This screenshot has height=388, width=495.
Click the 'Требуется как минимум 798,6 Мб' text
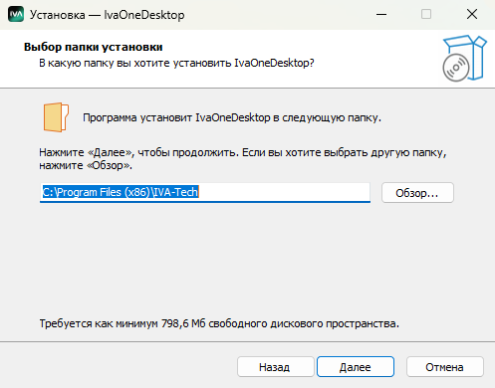click(123, 323)
